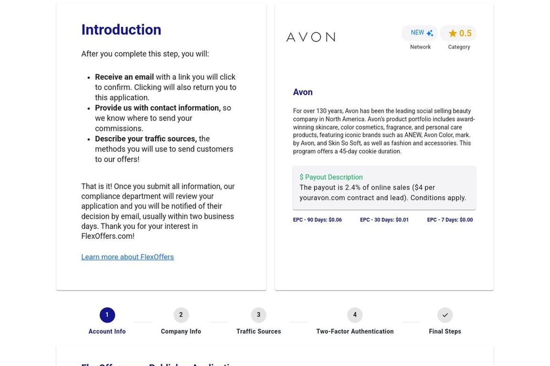Click the Final Steps checkmark circle

coord(445,315)
